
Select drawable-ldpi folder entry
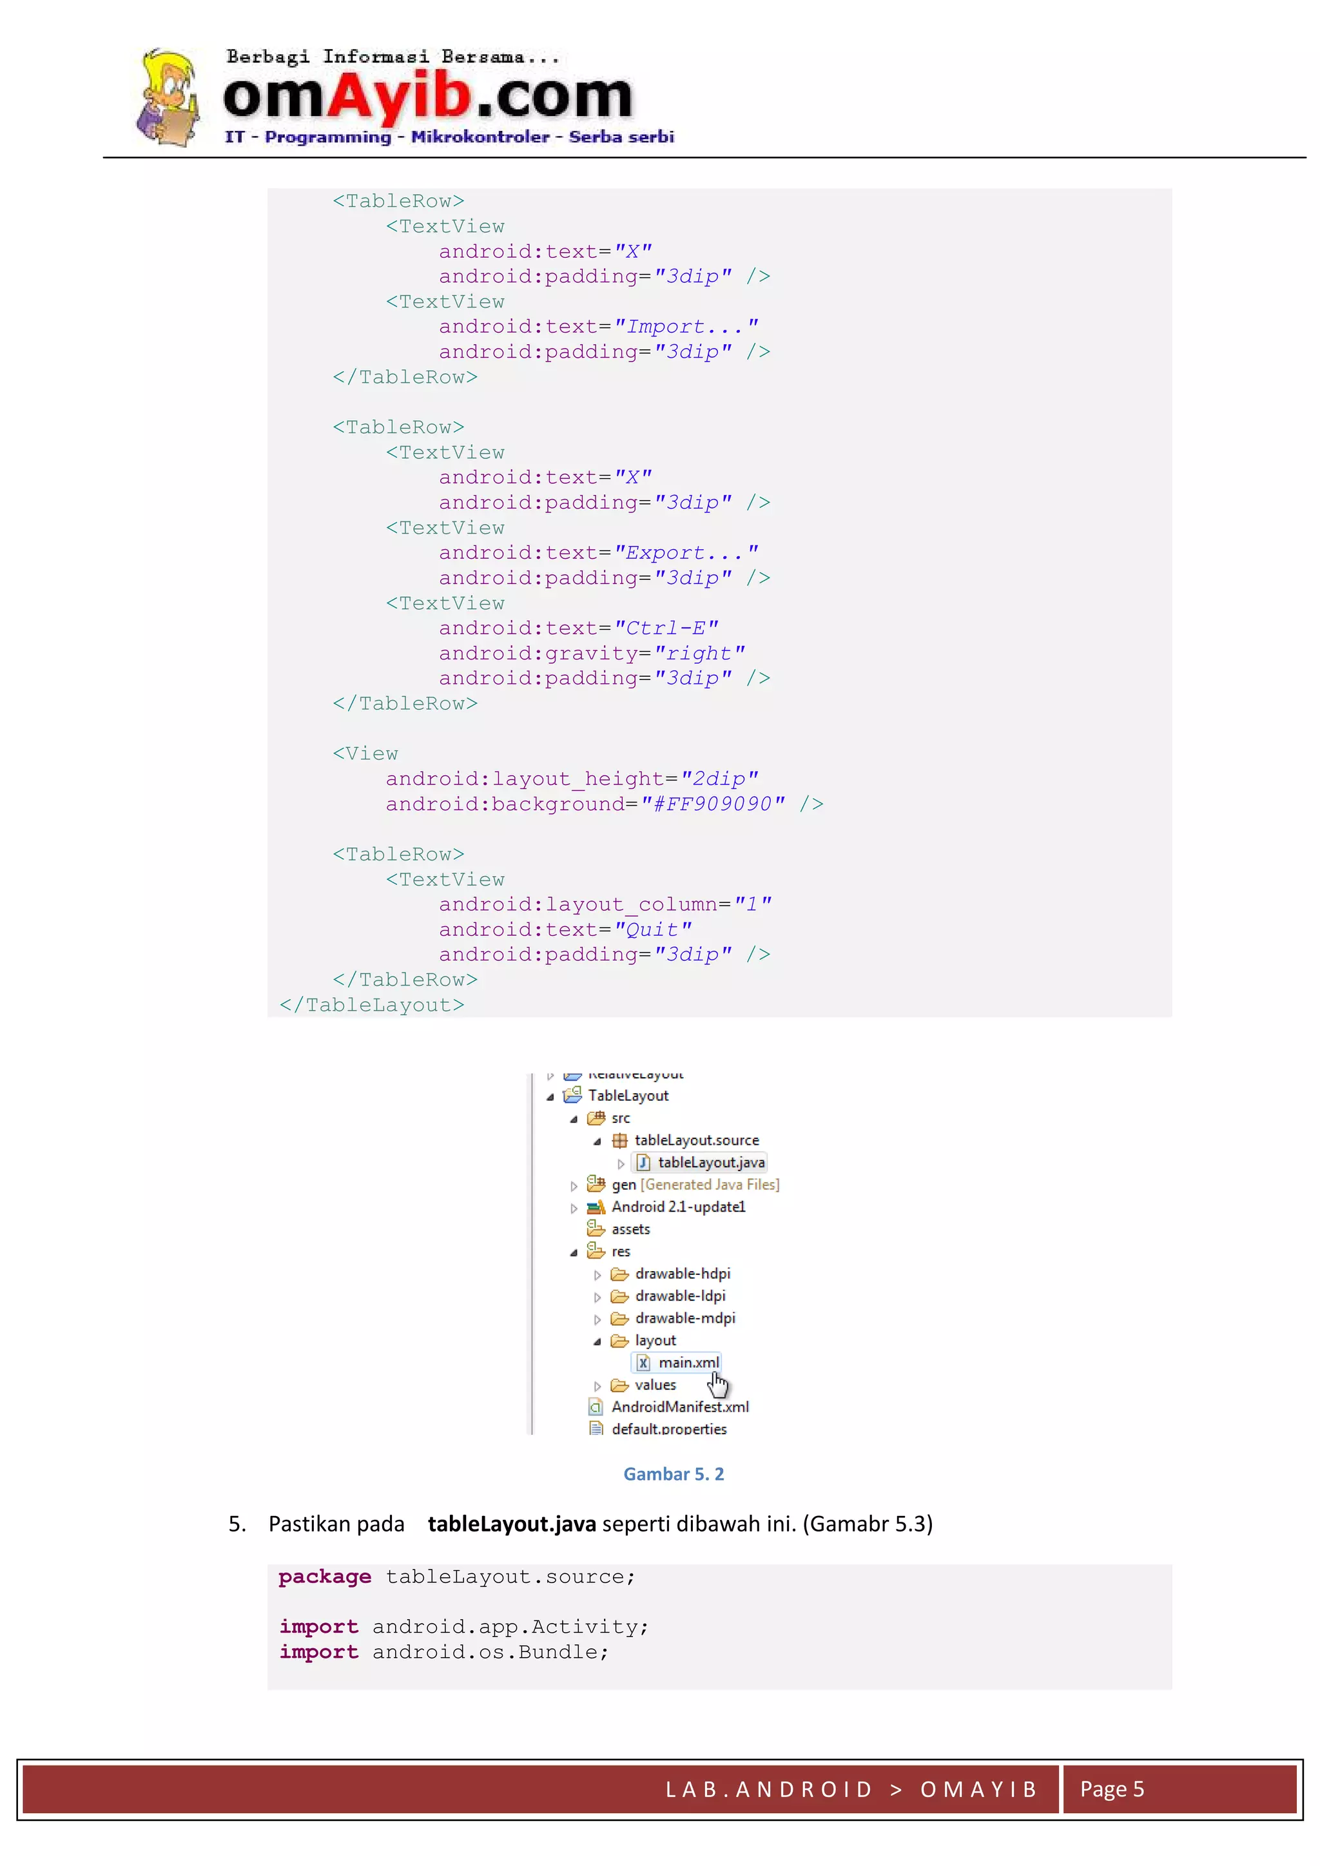tap(679, 1296)
